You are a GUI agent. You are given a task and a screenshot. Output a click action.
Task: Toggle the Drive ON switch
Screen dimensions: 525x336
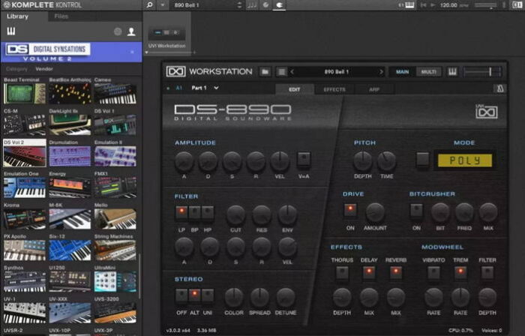pos(349,210)
